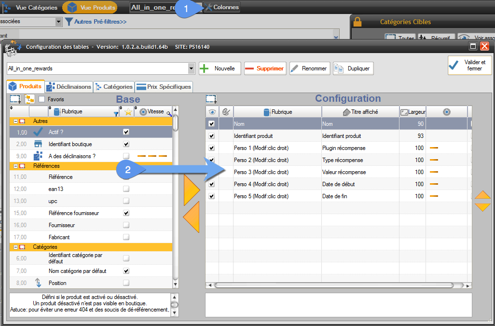The height and width of the screenshot is (326, 495).
Task: Switch to the Déclinaisons tab
Action: [69, 87]
